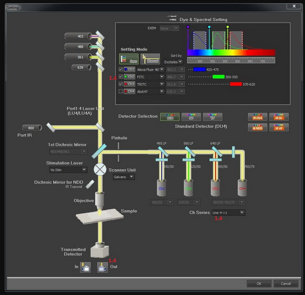Open the 1st Dichroic Mirror dropdown

68,152
